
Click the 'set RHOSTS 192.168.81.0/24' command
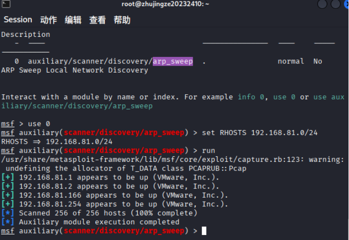pyautogui.click(x=260, y=133)
